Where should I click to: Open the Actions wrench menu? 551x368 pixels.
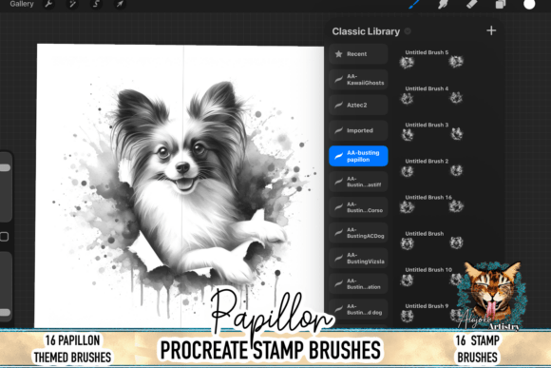coord(48,4)
